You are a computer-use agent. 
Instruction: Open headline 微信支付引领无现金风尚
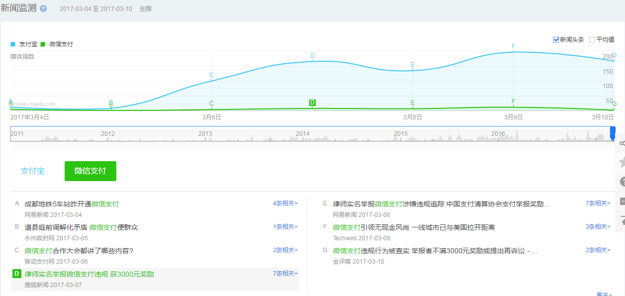coord(414,227)
